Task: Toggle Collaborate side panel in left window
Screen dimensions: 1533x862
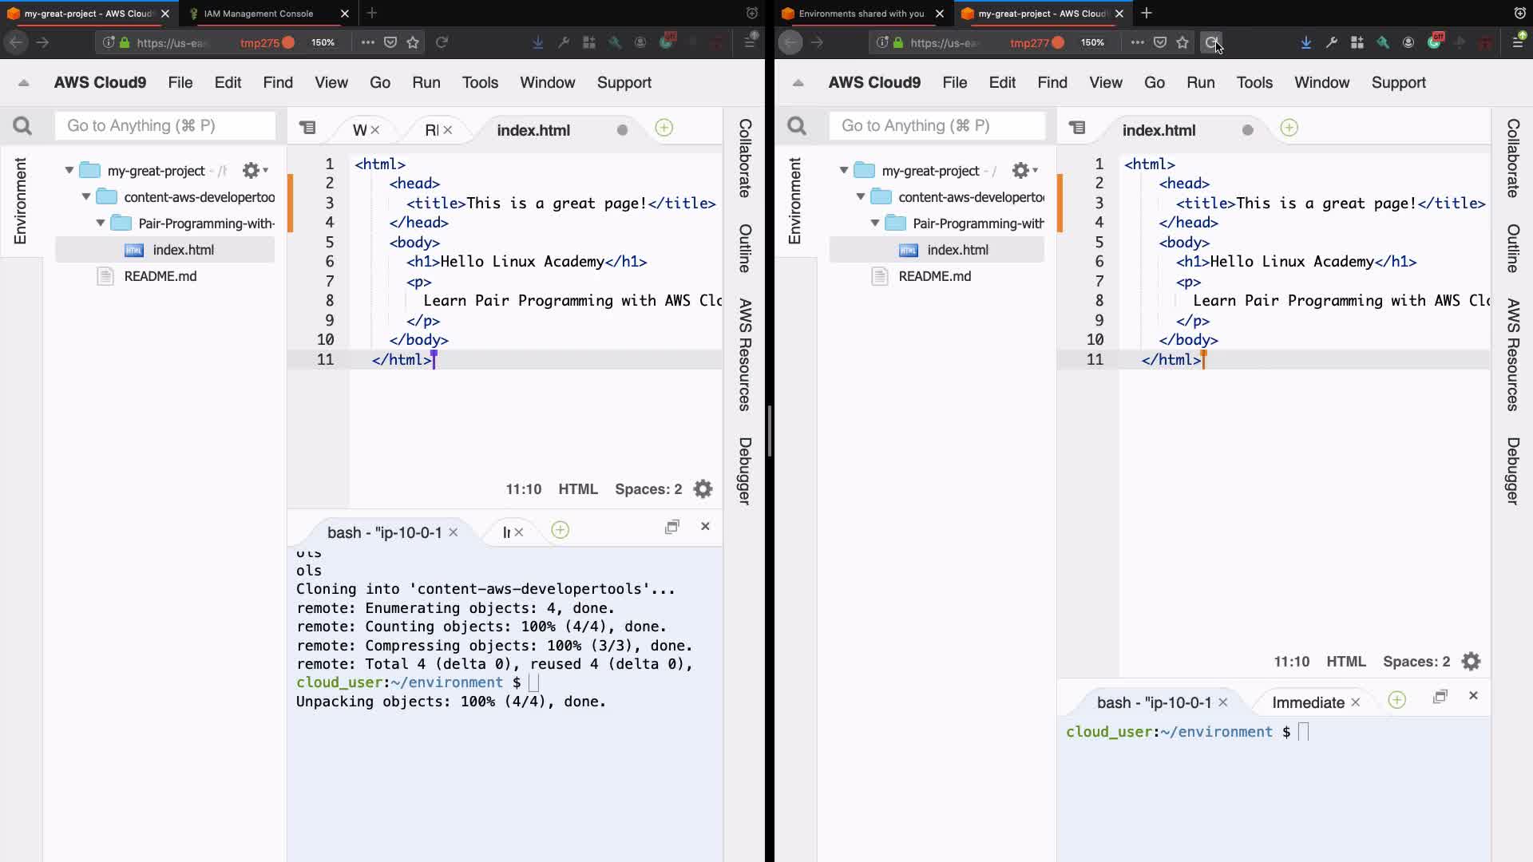Action: [744, 157]
